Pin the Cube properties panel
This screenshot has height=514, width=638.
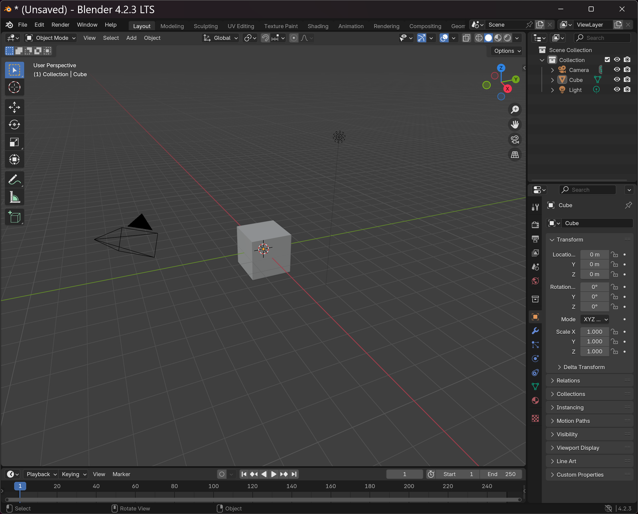[x=628, y=205]
